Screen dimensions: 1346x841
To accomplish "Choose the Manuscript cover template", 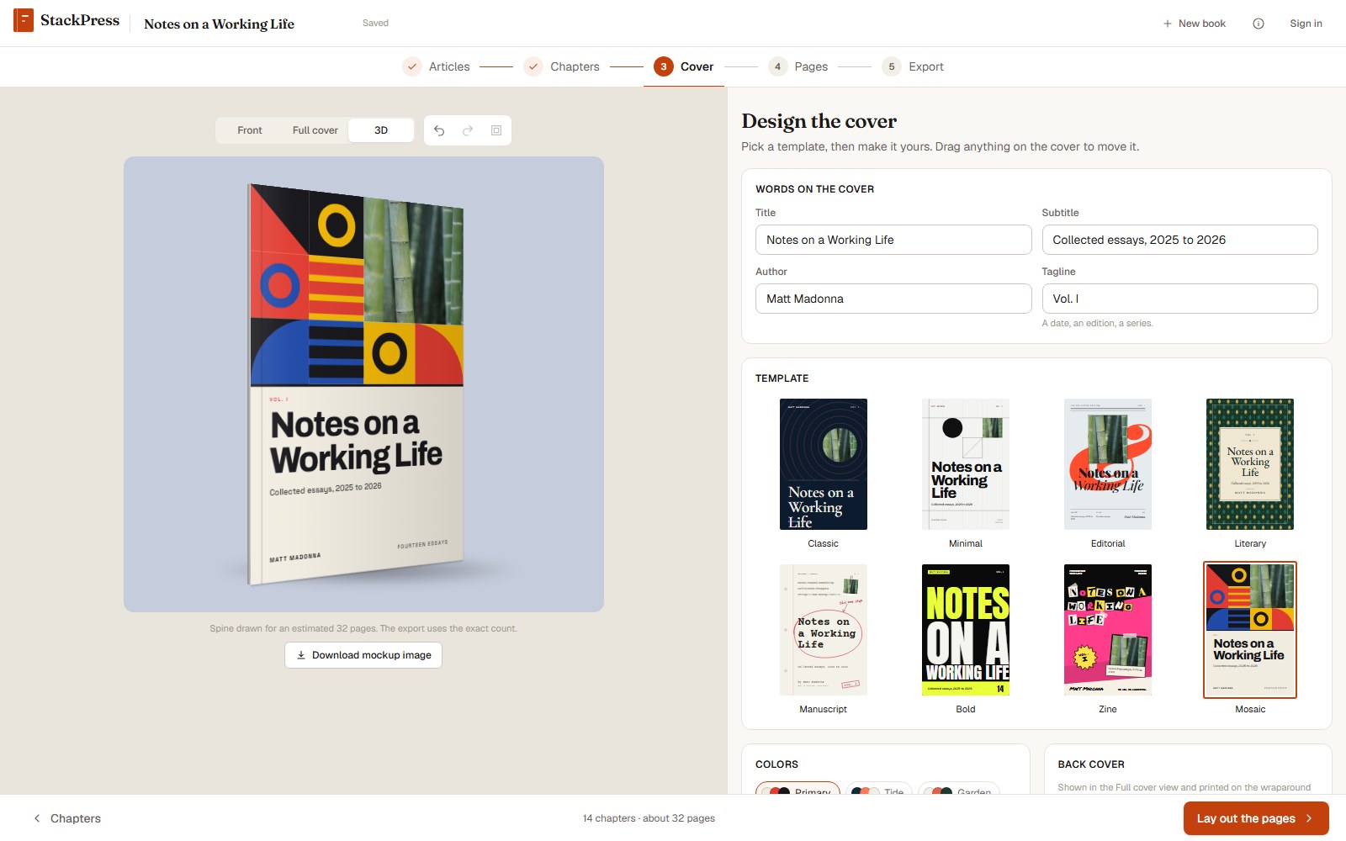I will [824, 630].
